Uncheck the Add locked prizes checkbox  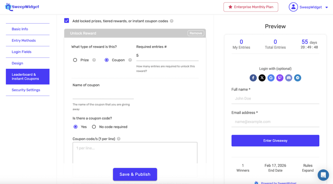tap(67, 21)
